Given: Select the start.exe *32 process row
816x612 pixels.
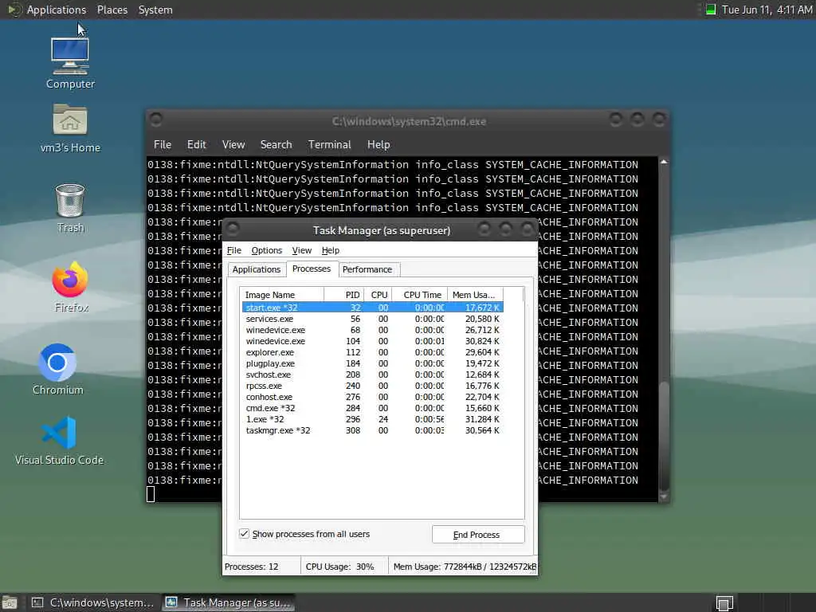Looking at the screenshot, I should pyautogui.click(x=372, y=308).
